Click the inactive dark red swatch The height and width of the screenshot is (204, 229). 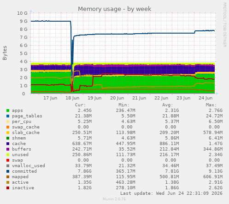pos(8,188)
